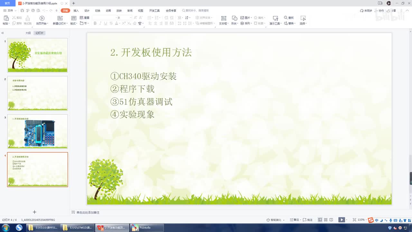
Task: Open 演示工具 presentation tools
Action: pos(275,18)
